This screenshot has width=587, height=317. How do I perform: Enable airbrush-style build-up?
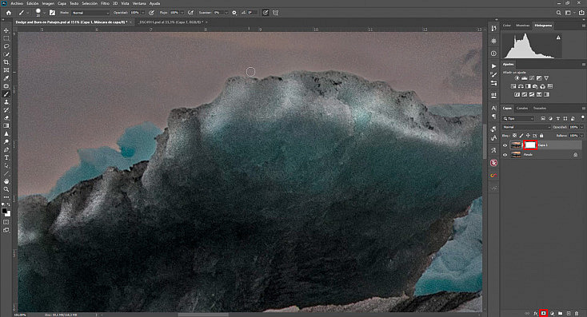click(190, 13)
